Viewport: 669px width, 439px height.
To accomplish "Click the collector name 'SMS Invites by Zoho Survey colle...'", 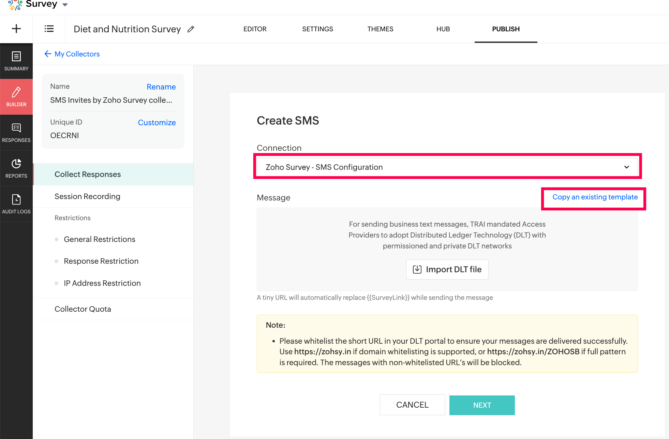I will [x=111, y=100].
